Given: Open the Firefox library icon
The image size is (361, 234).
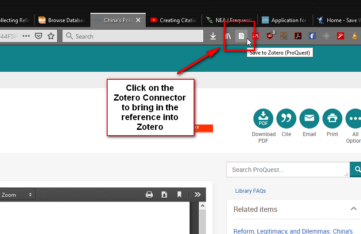Looking at the screenshot, I should [x=228, y=36].
